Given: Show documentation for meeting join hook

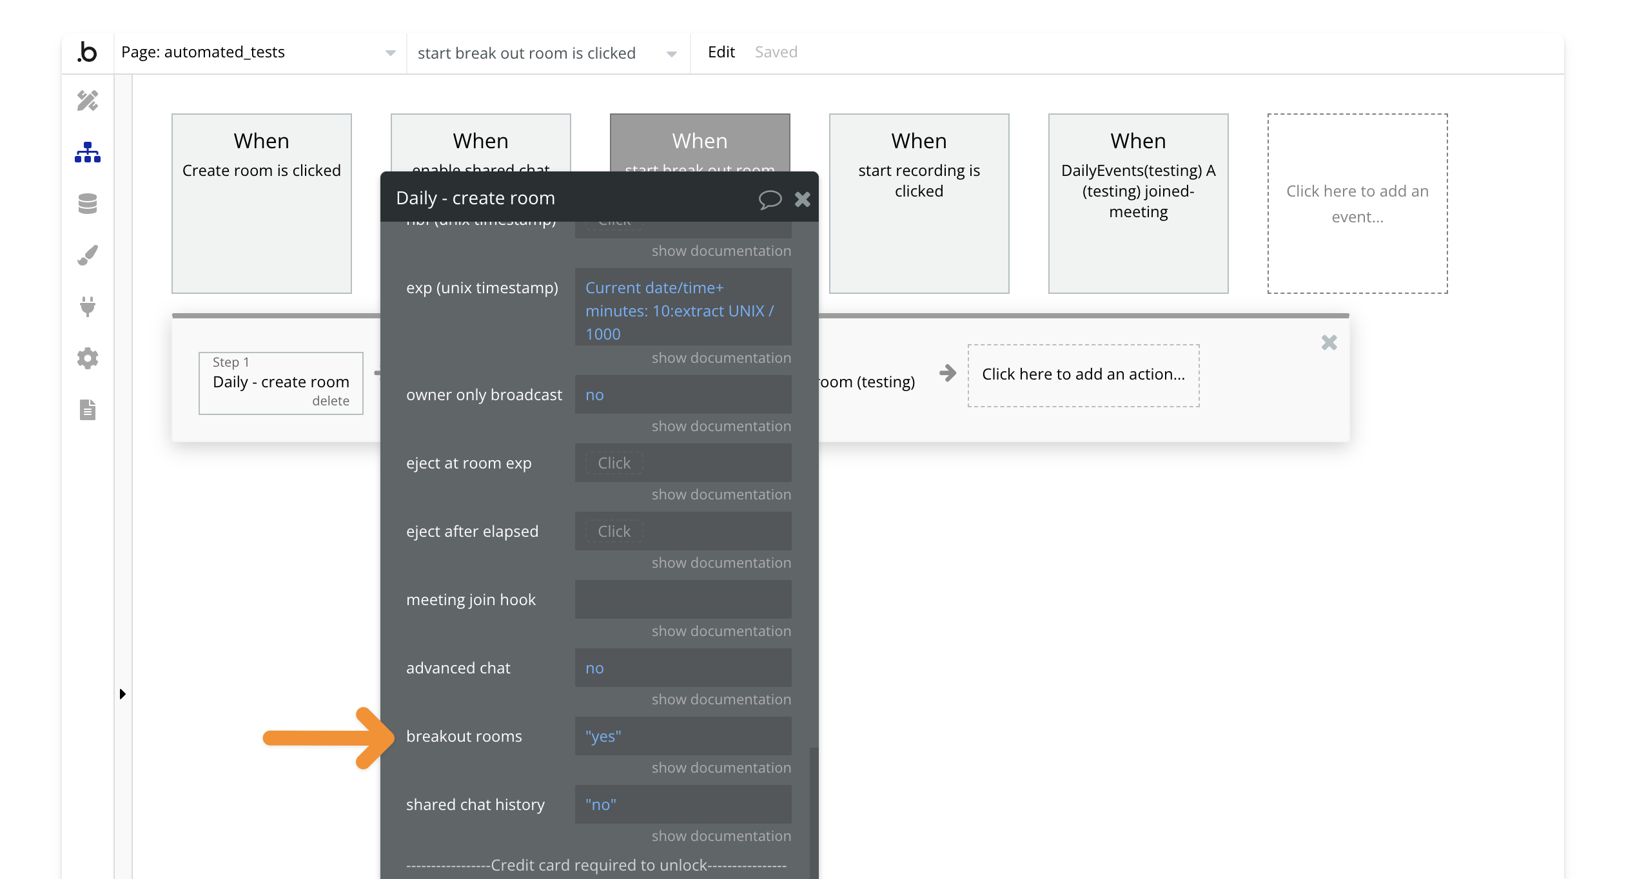Looking at the screenshot, I should pyautogui.click(x=721, y=632).
